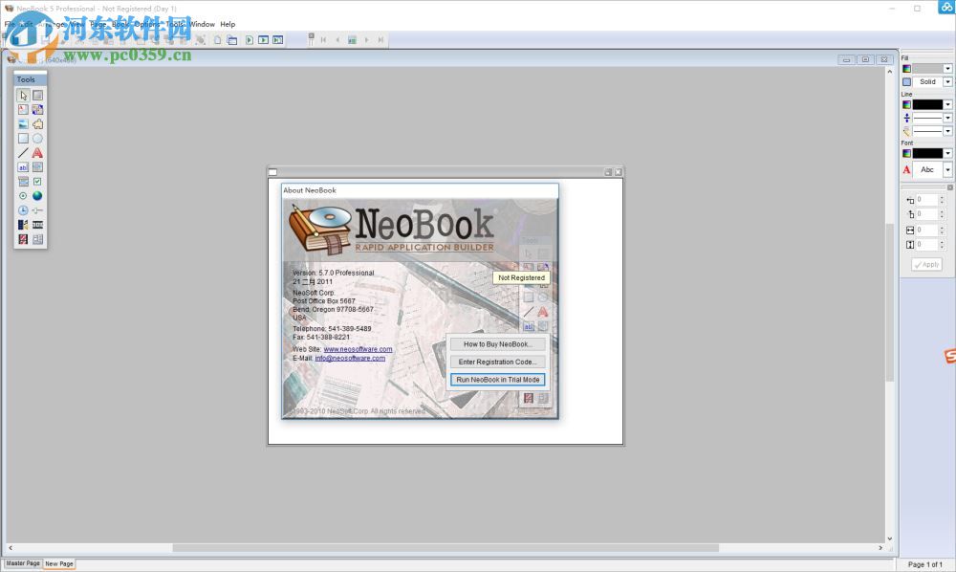Choose the red Text tool
The image size is (956, 572).
(x=36, y=153)
